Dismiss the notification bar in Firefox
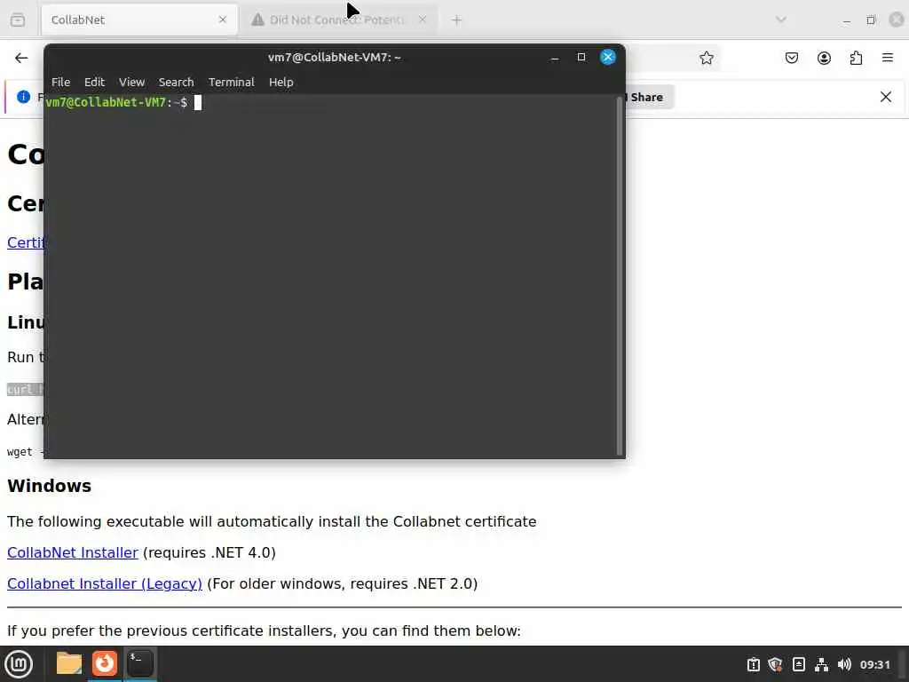Viewport: 909px width, 682px height. click(x=886, y=97)
